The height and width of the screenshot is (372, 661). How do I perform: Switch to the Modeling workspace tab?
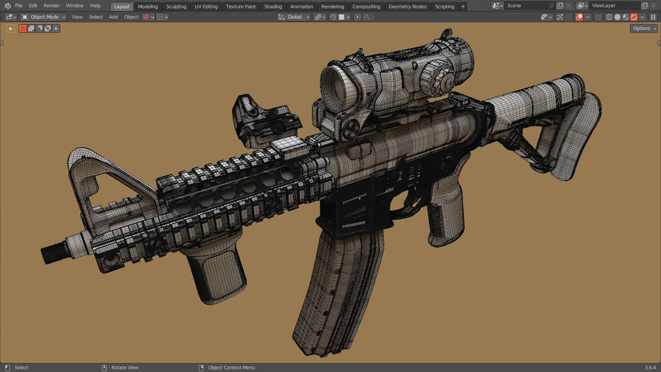pyautogui.click(x=147, y=6)
